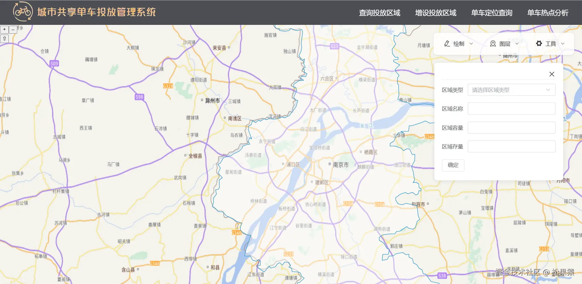The image size is (582, 284).
Task: Click the 确定 confirm button
Action: tap(453, 165)
